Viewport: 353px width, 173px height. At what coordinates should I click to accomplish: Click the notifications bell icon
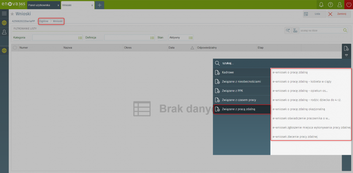click(321, 5)
